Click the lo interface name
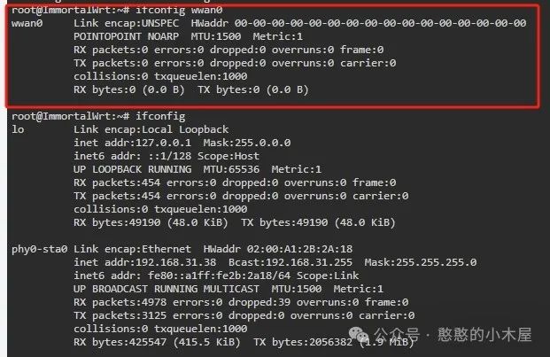This screenshot has width=550, height=357. click(18, 129)
